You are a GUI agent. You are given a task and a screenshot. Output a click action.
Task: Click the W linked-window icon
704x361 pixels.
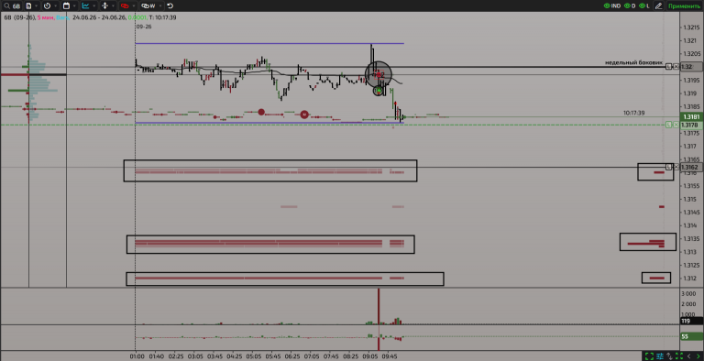(148, 5)
